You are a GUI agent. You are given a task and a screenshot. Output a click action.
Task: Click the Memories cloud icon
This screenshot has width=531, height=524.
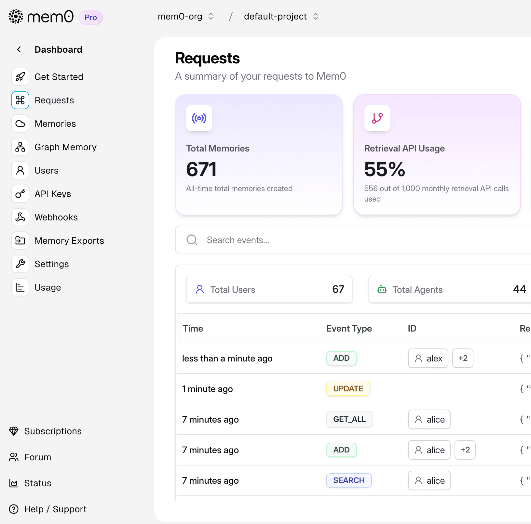pos(20,124)
